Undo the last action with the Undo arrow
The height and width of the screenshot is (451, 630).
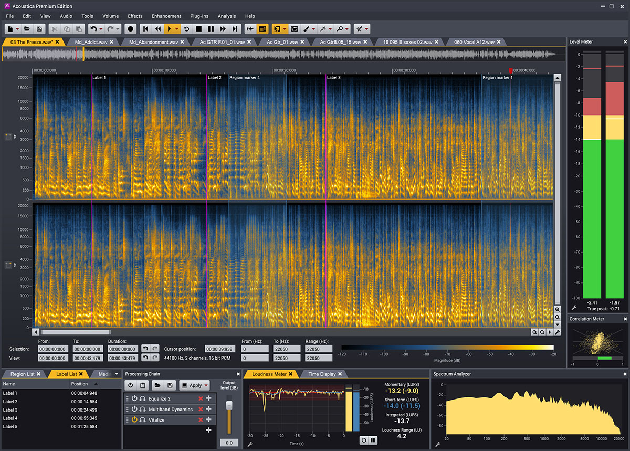tap(93, 29)
